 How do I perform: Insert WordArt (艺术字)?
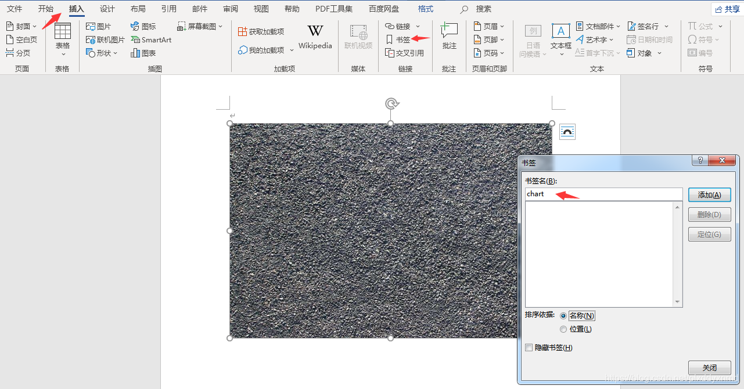[595, 40]
